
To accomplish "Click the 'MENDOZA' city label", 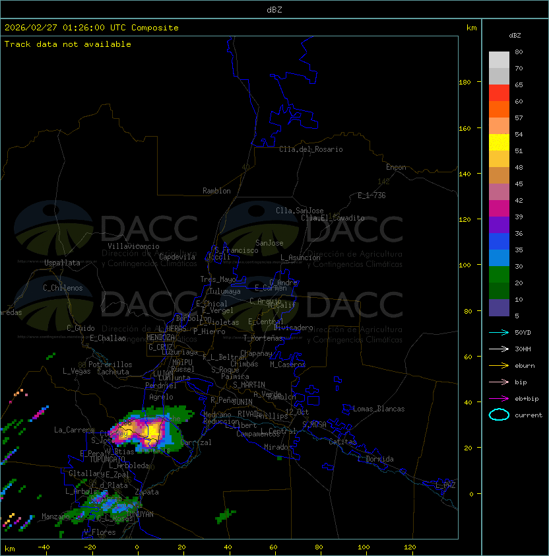I will [160, 337].
